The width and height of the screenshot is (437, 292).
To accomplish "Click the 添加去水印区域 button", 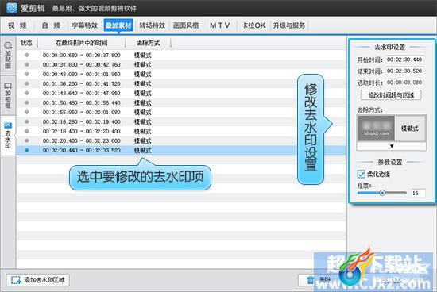I will (x=38, y=280).
